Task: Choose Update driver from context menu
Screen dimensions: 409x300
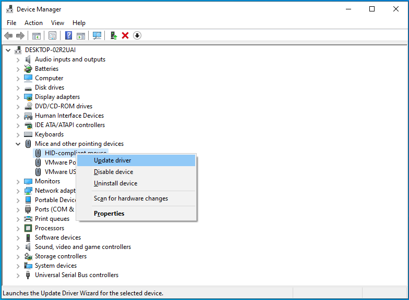Action: pyautogui.click(x=136, y=160)
